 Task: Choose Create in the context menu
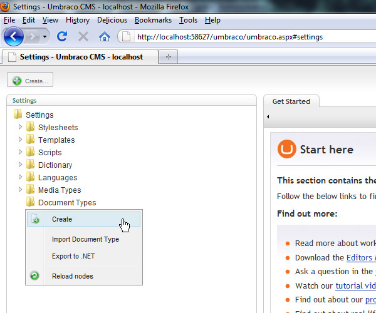(83, 219)
